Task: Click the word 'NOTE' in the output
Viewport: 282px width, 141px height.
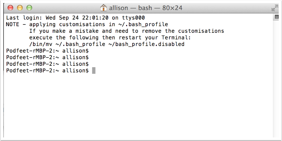Action: point(13,25)
